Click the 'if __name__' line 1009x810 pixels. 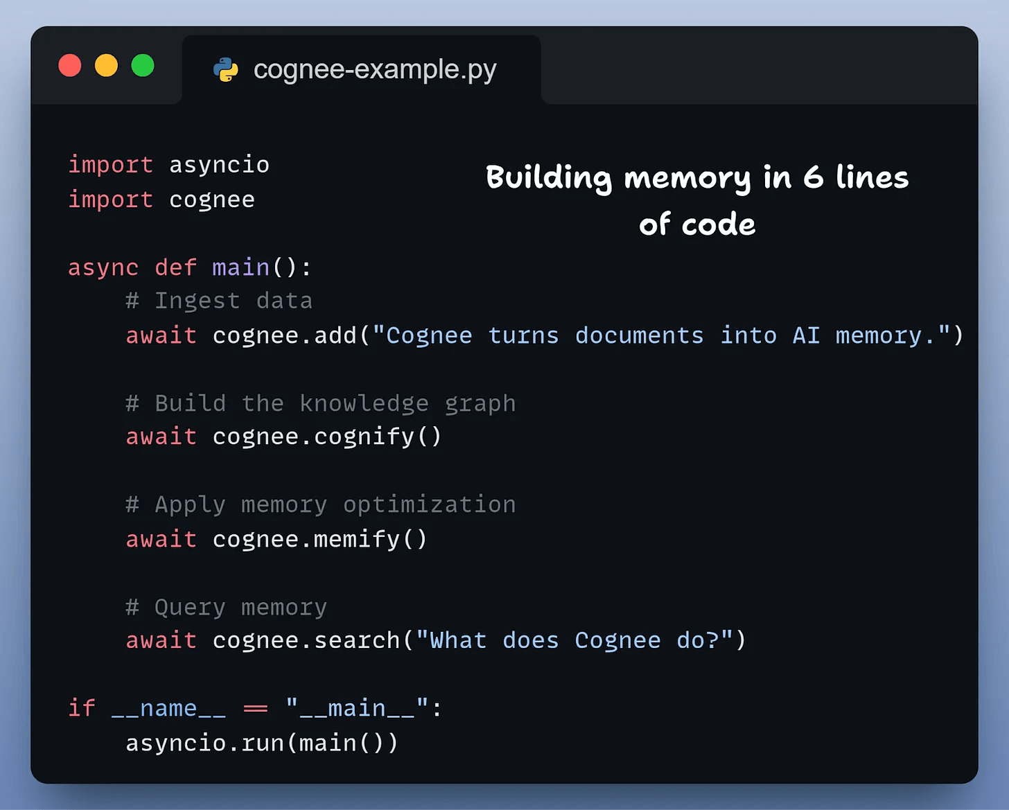click(255, 708)
